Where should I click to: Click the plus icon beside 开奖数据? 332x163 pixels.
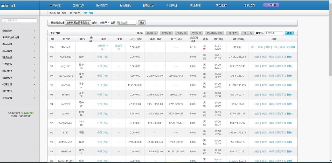click(x=34, y=64)
